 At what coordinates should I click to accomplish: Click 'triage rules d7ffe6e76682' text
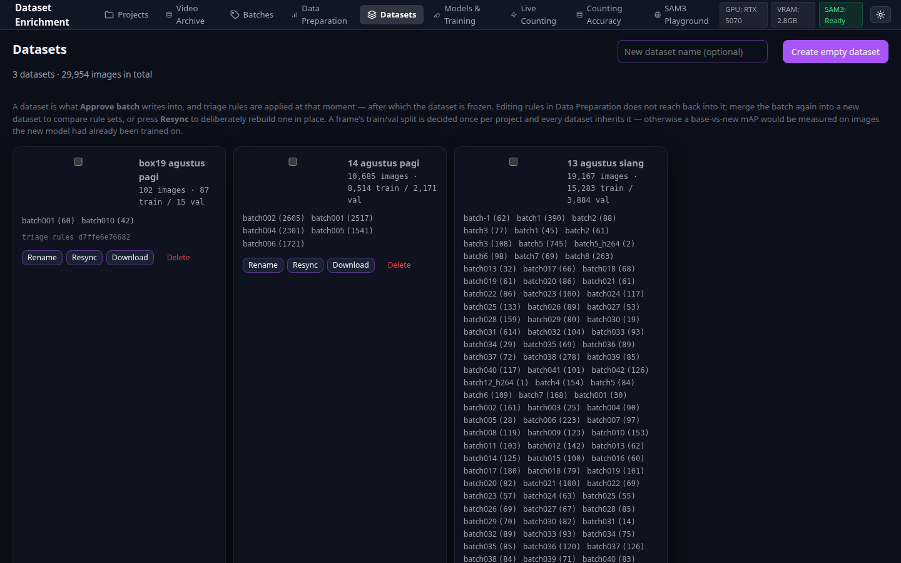click(76, 237)
